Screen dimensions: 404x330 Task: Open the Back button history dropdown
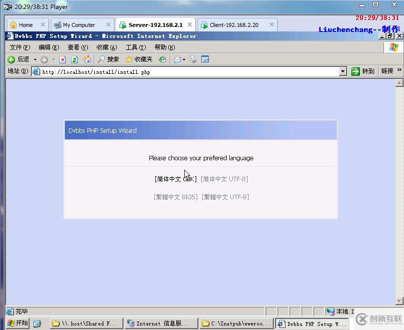click(x=35, y=60)
